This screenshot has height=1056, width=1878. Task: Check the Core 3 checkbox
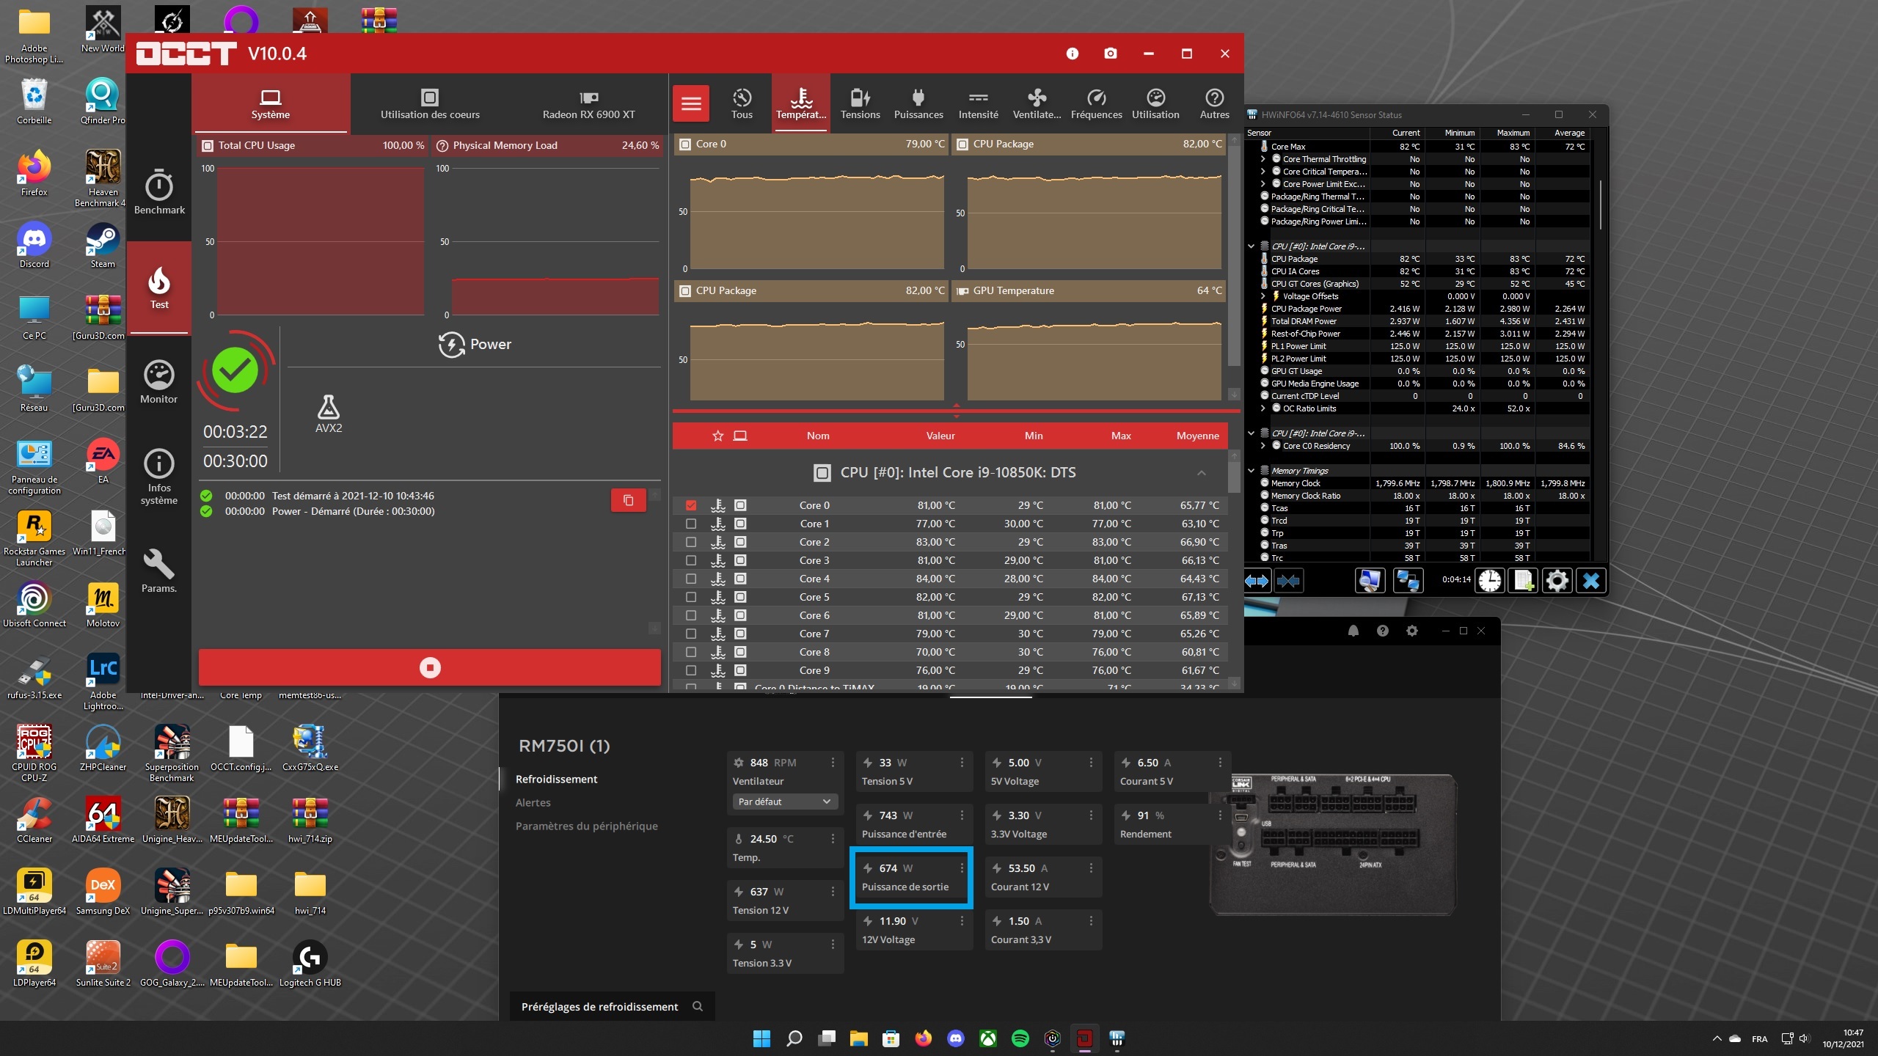pos(691,560)
